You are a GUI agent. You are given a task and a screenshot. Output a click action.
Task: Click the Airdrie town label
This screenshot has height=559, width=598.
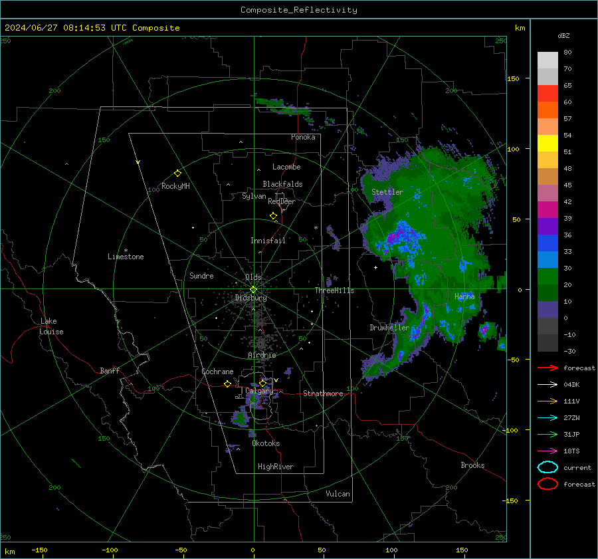[x=262, y=355]
